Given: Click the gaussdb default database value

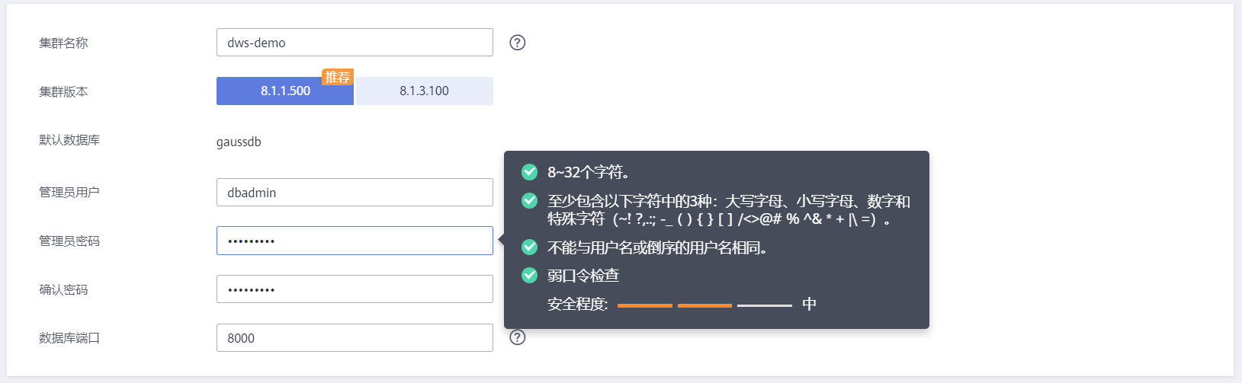Looking at the screenshot, I should coord(239,142).
